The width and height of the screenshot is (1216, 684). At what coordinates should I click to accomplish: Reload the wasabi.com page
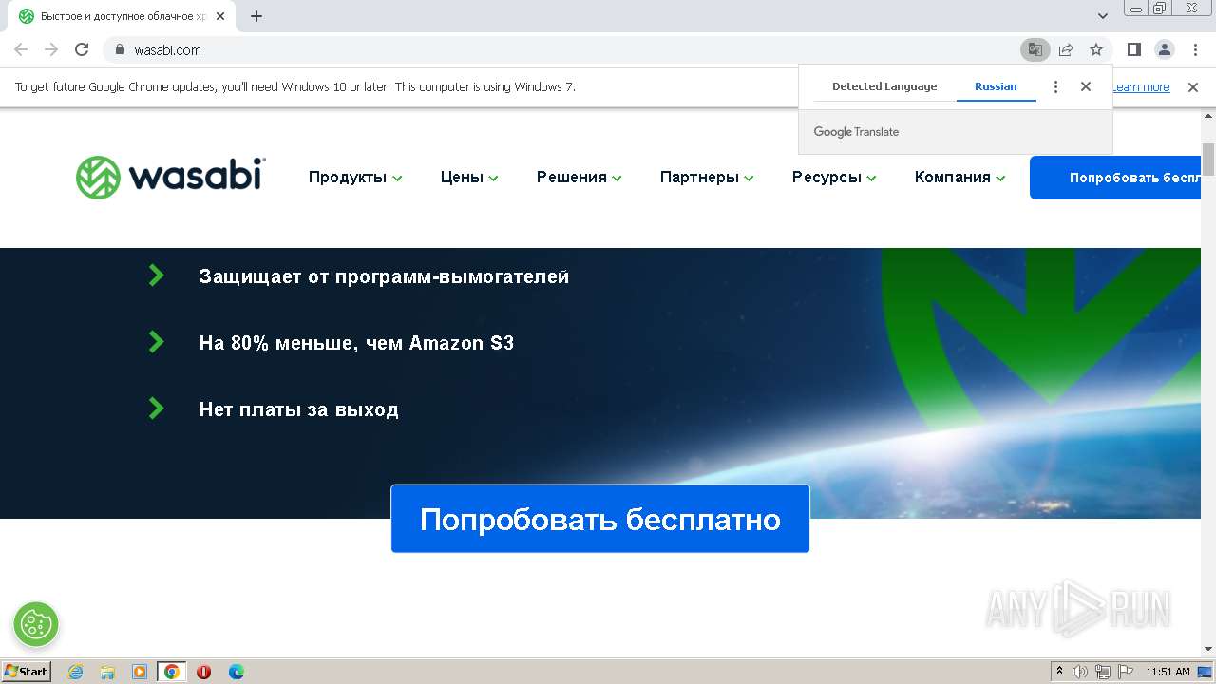point(82,49)
